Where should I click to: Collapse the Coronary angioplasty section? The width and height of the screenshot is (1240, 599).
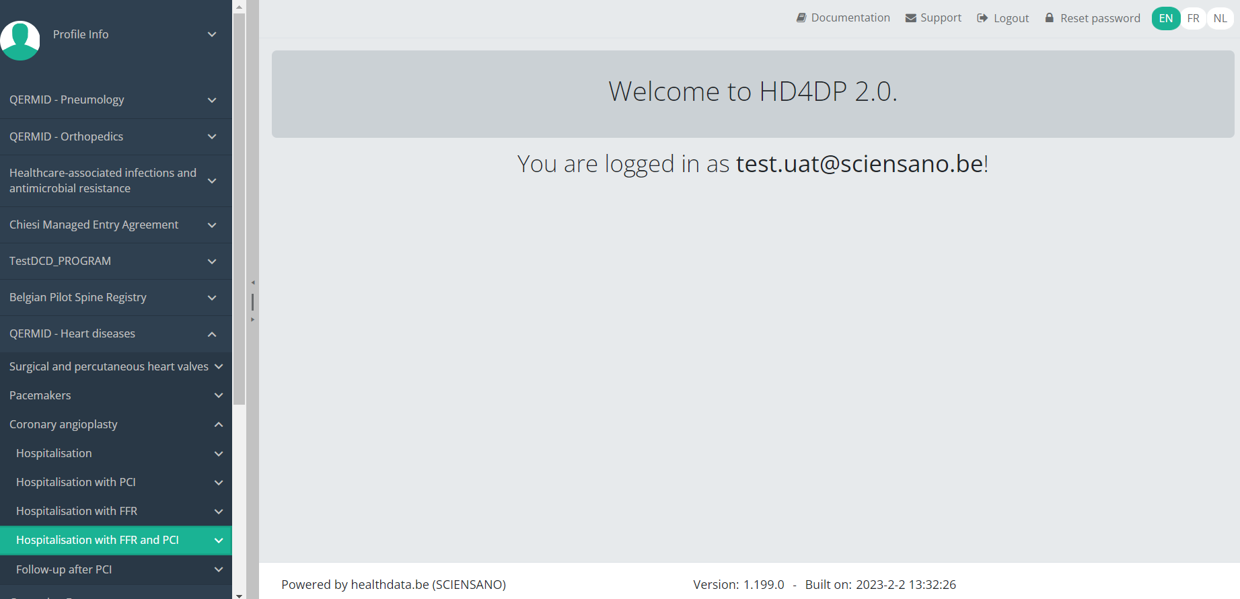(219, 425)
